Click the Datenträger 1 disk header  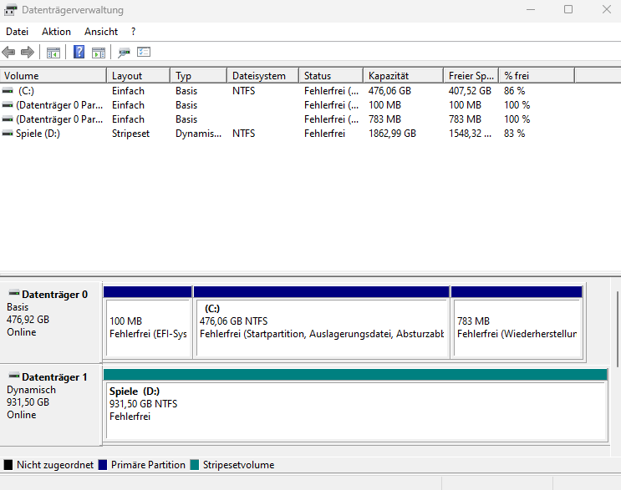51,405
